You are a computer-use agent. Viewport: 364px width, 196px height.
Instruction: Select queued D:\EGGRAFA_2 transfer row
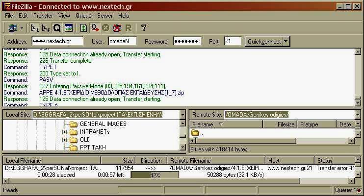(x=179, y=168)
